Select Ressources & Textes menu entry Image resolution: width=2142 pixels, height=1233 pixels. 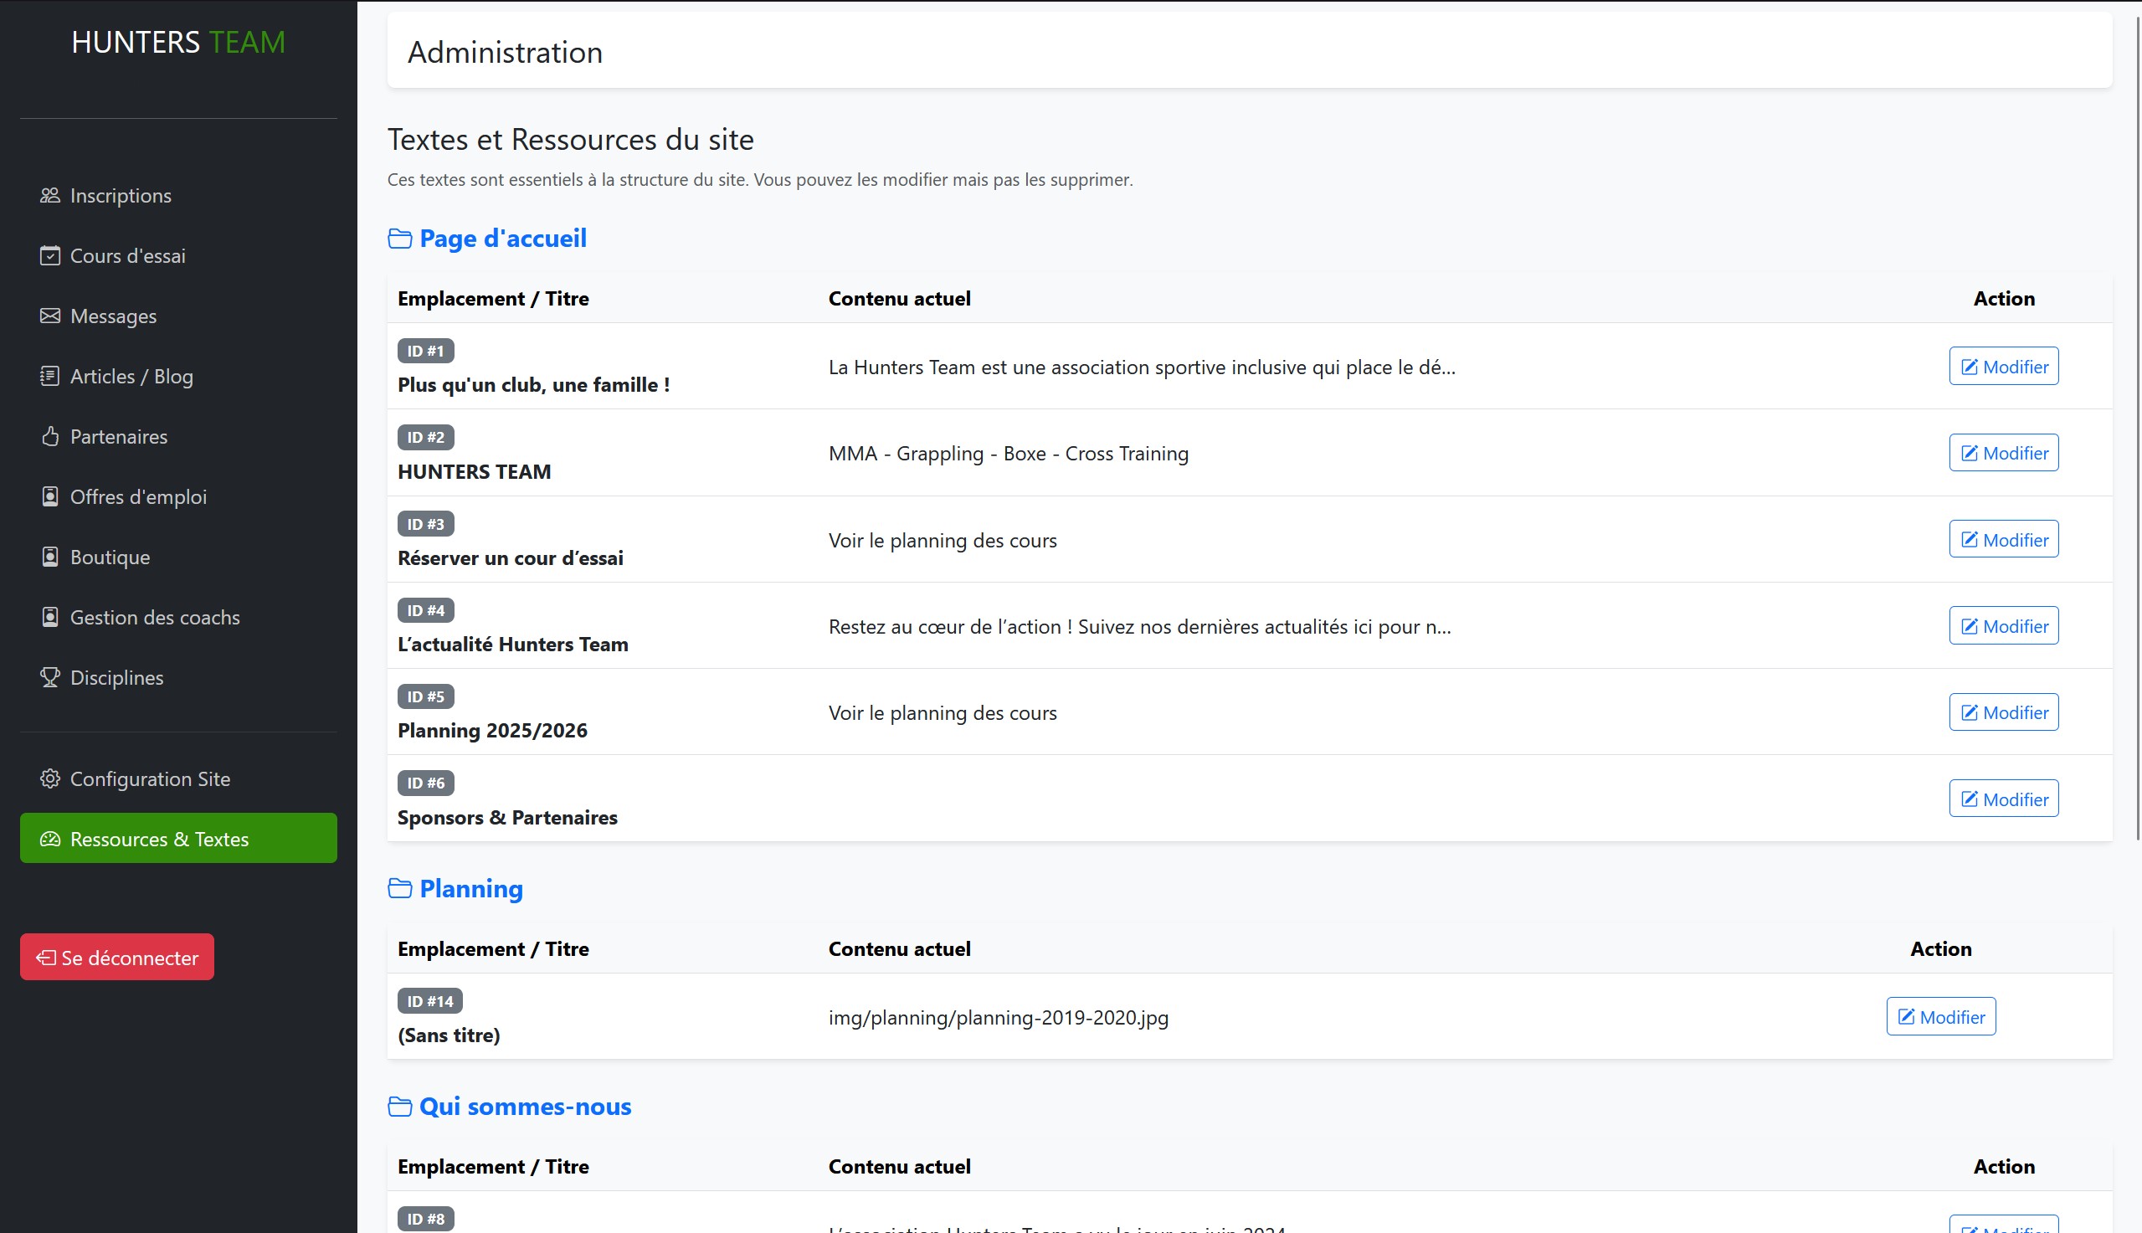click(178, 839)
